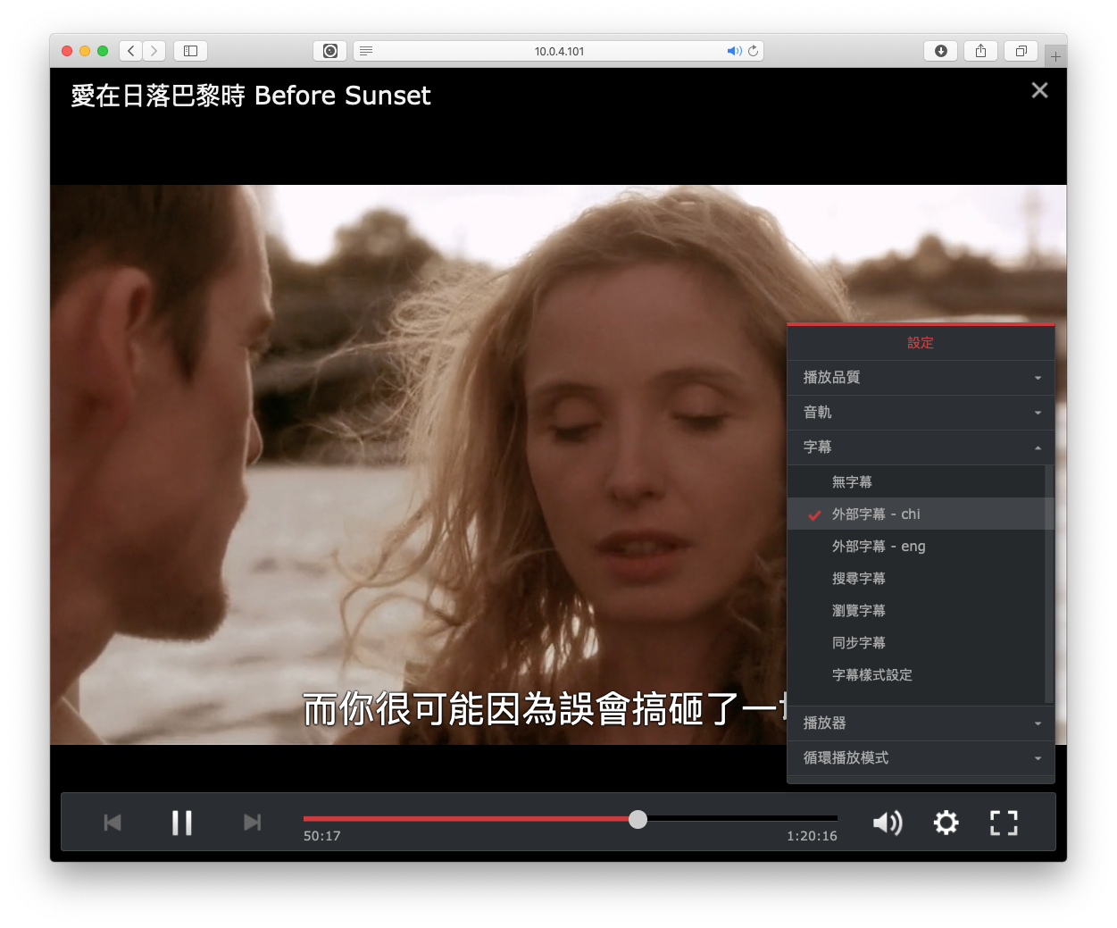Expand the 音軌 section
This screenshot has height=928, width=1117.
coord(921,413)
